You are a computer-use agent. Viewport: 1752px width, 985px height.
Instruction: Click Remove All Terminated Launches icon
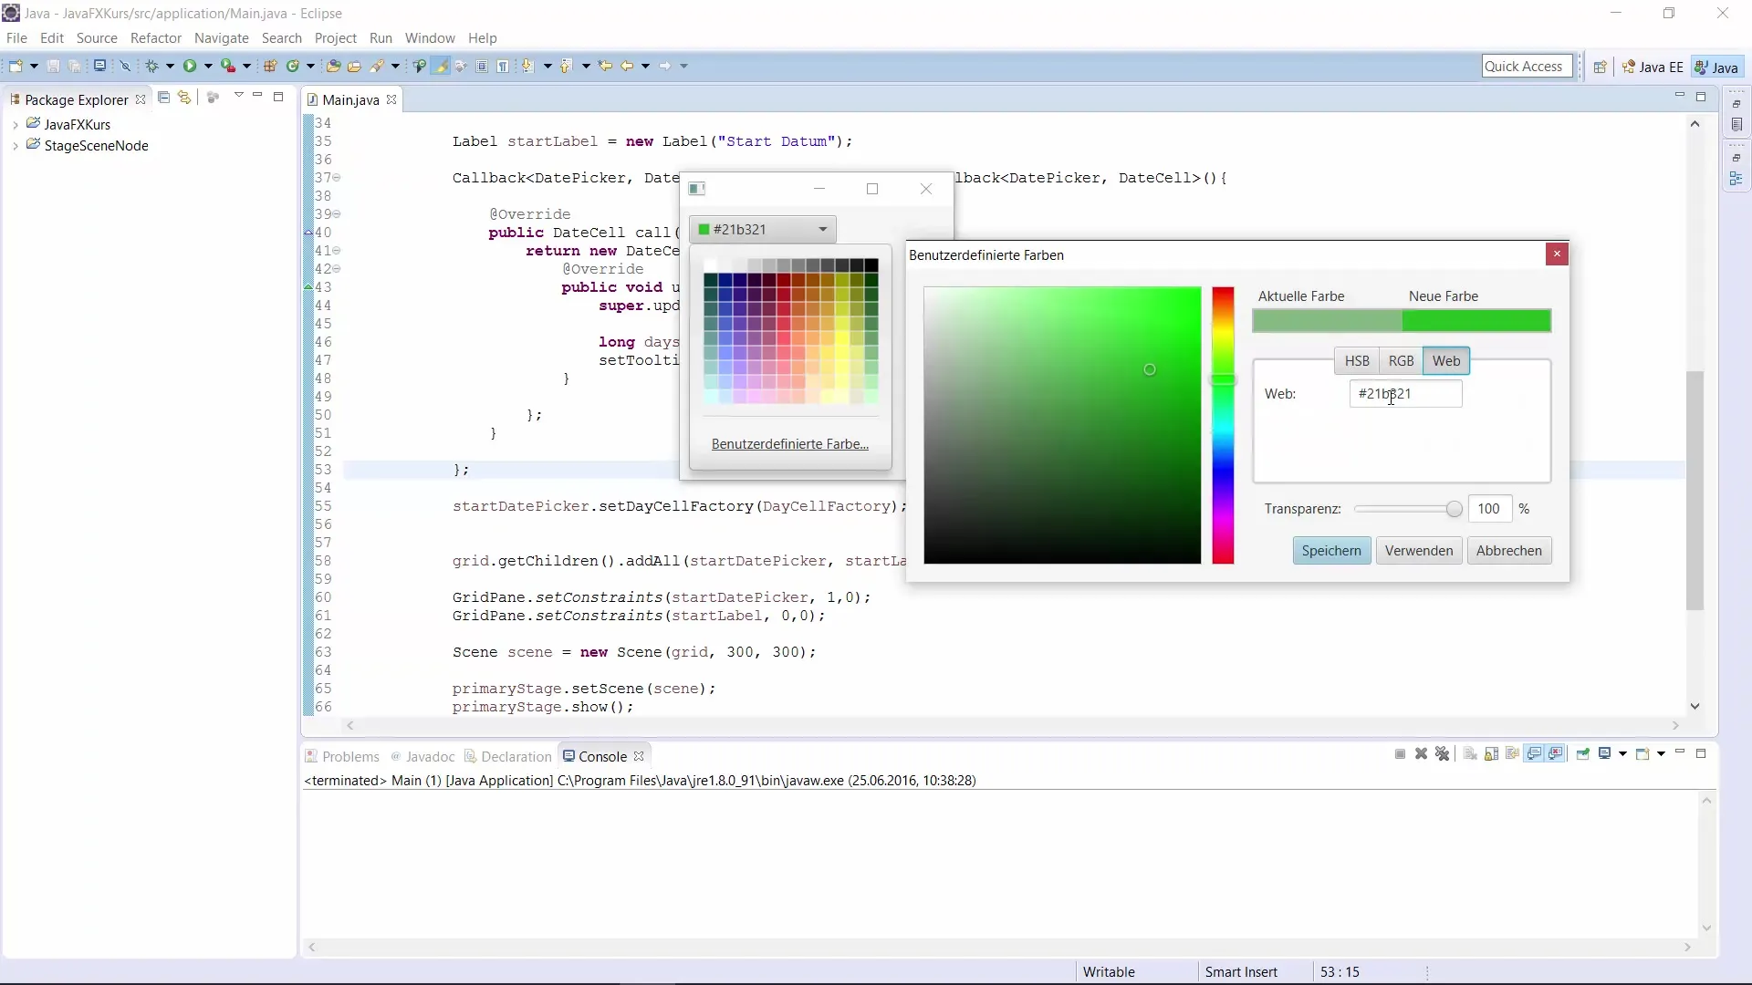click(1442, 754)
